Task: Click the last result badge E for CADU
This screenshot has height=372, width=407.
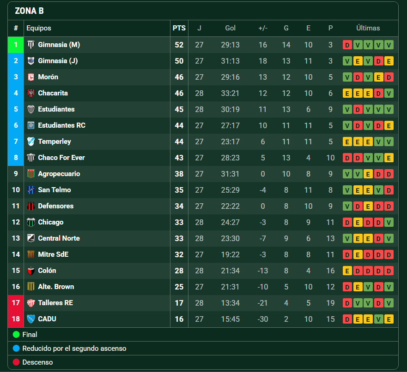Action: [389, 319]
